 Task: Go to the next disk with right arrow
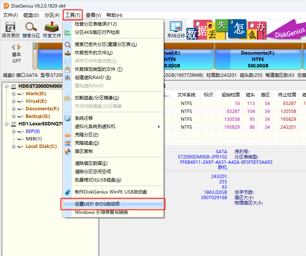(x=19, y=47)
